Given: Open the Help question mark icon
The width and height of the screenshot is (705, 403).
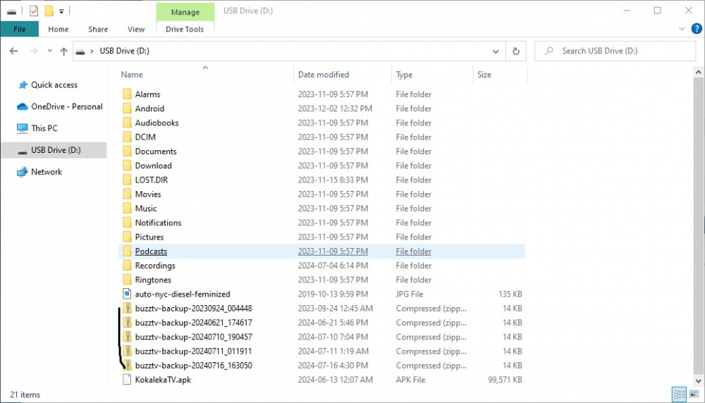Looking at the screenshot, I should coord(697,29).
